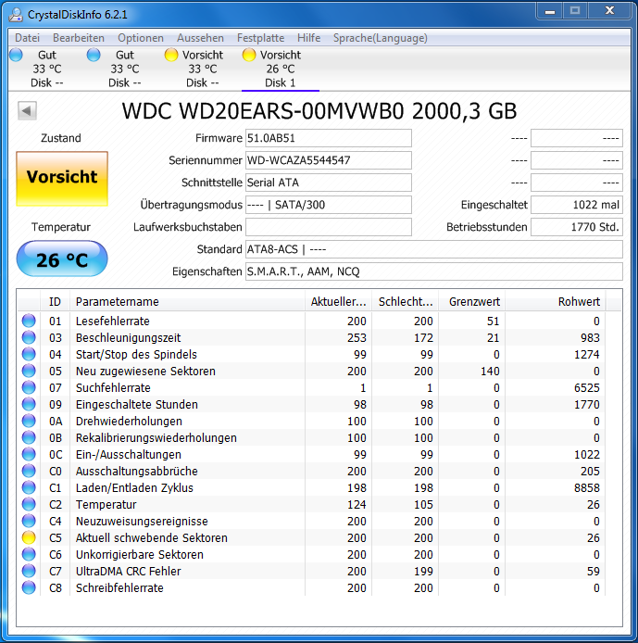The image size is (638, 643).
Task: Click status orb of Start/Stop des Spindels
Action: [x=29, y=354]
